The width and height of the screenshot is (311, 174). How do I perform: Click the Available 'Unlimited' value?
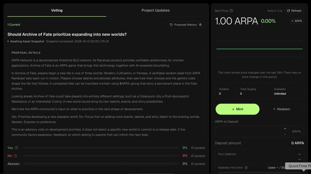point(280,94)
